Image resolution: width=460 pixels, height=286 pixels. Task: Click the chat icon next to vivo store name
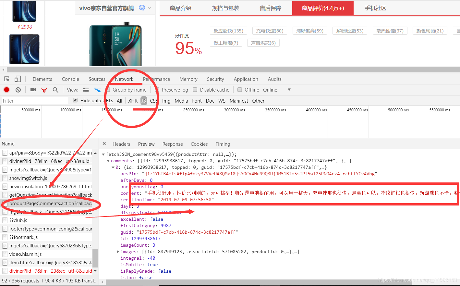tap(142, 8)
